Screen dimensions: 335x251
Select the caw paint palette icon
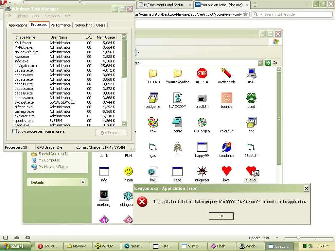tap(153, 123)
